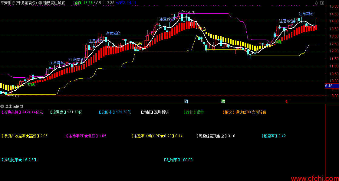
Task: Open the dropdown arrow beside 雄鹰展翅筑底
Action: (x=41, y=3)
